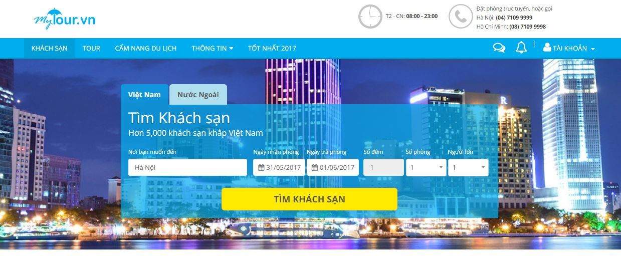Open the Số phòng room count dropdown
621x256 pixels.
click(x=426, y=167)
